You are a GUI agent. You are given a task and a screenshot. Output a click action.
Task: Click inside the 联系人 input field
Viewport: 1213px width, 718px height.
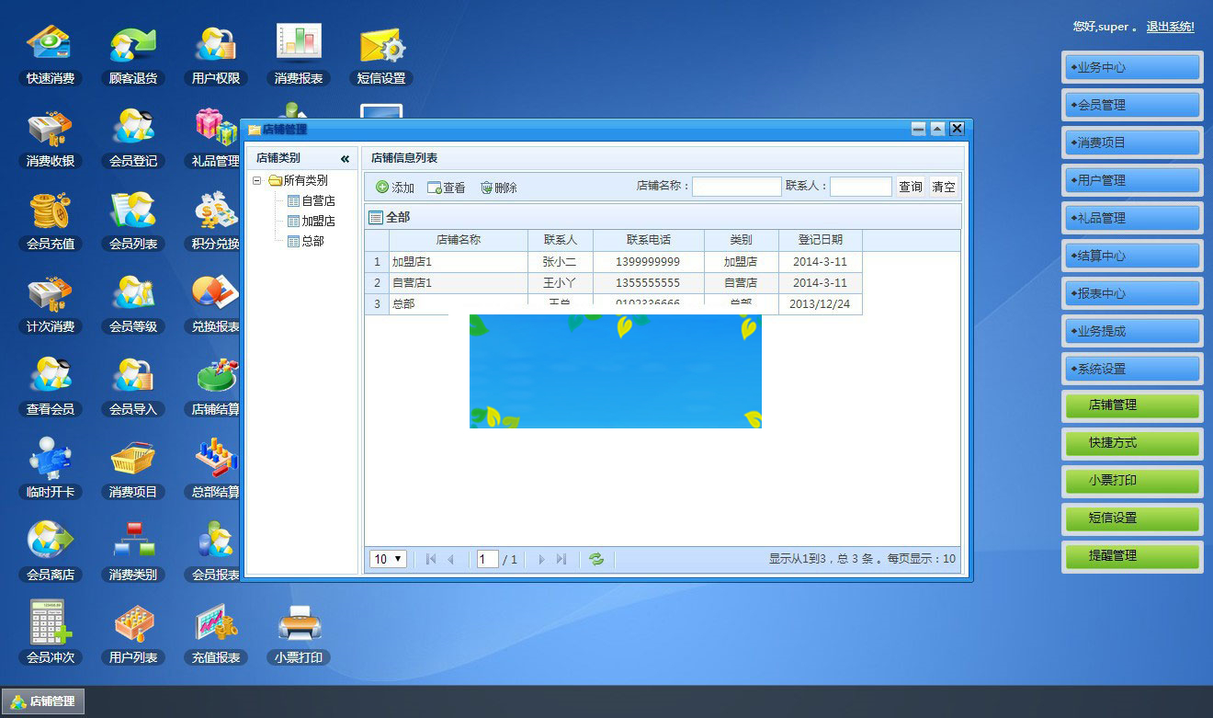860,186
